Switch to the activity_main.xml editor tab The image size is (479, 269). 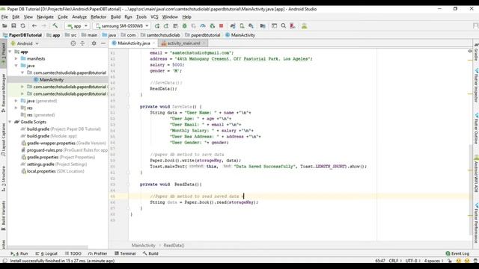pos(183,43)
